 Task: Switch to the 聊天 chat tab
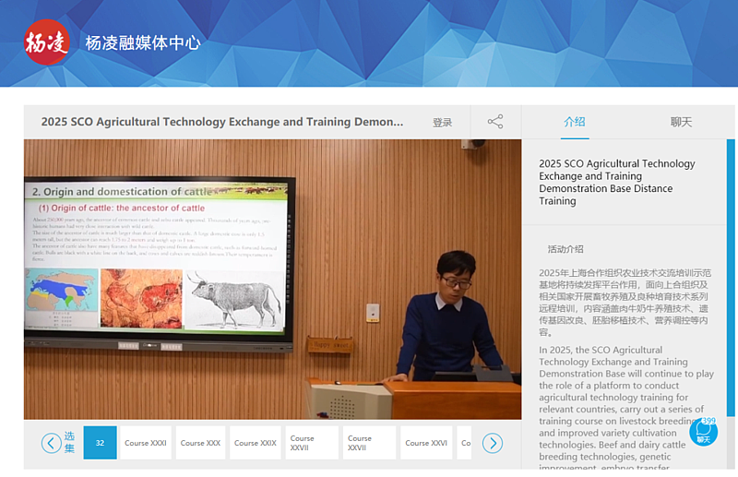681,122
